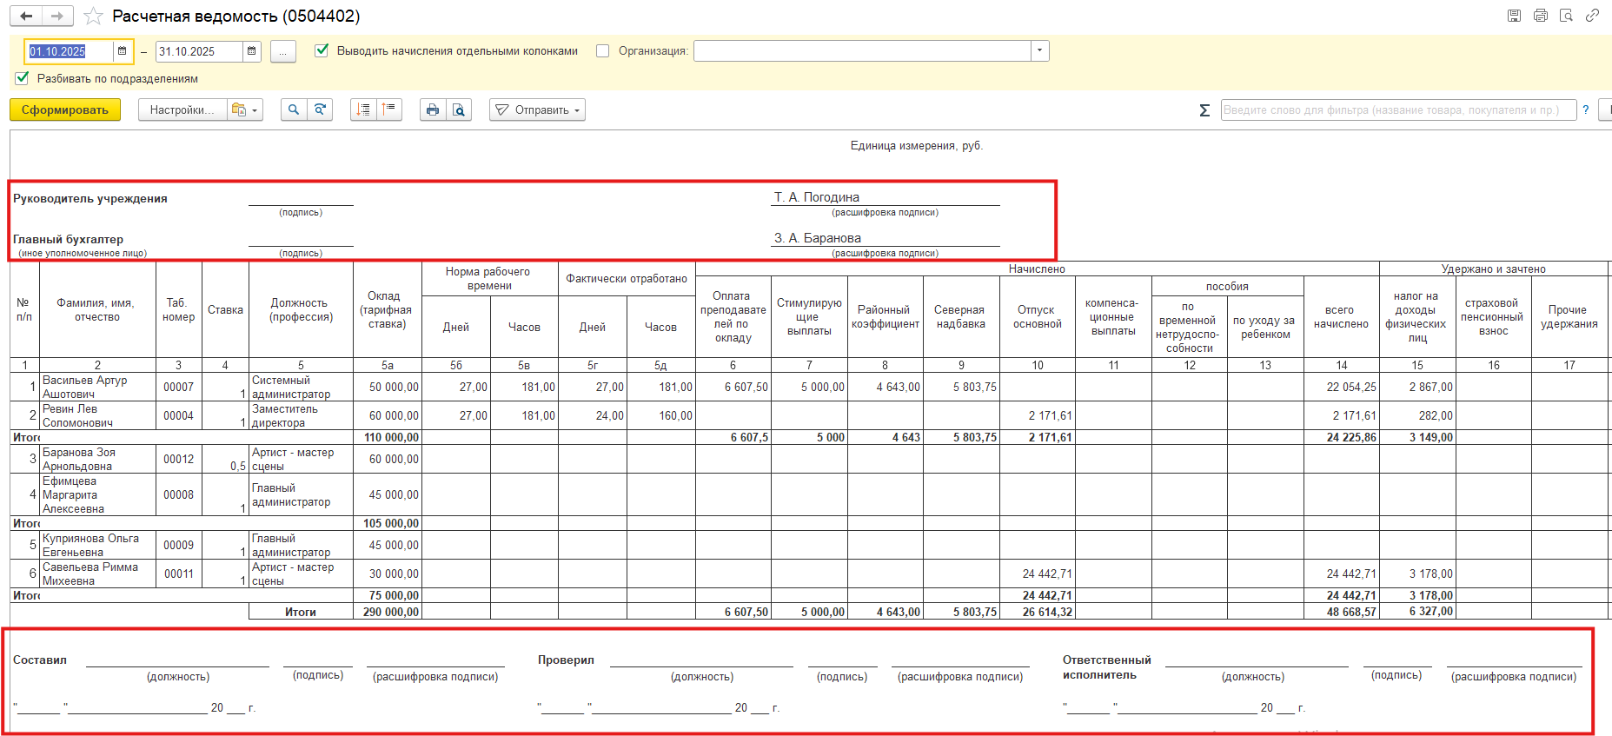Print using the top-right printer icon
Viewport: 1612px width, 736px height.
click(x=1541, y=16)
